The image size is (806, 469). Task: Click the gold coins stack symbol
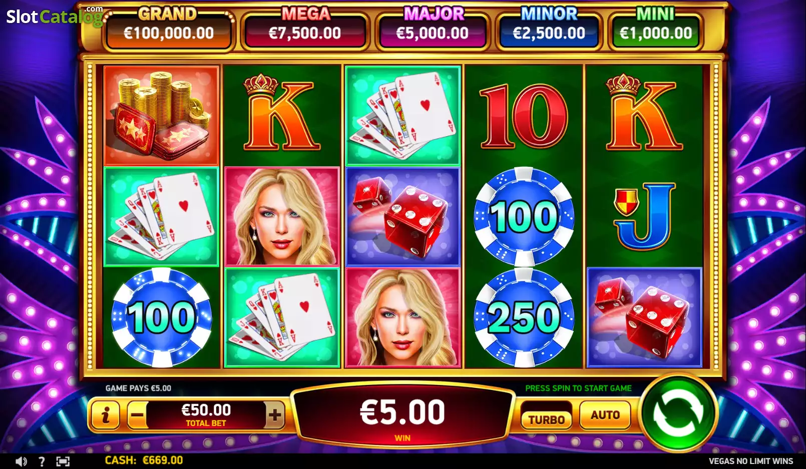tap(161, 115)
